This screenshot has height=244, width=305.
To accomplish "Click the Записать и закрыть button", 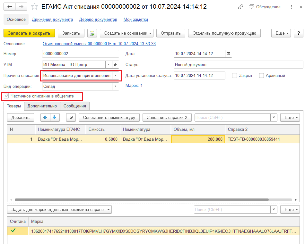I will [29, 33].
